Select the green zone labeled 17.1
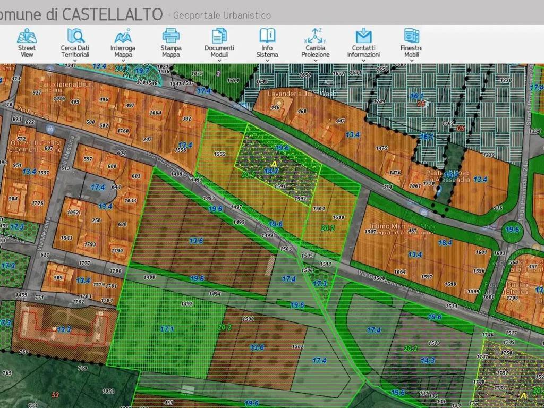 (167, 329)
